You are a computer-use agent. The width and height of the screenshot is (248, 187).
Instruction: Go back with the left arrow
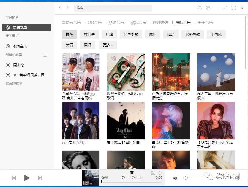60,8
